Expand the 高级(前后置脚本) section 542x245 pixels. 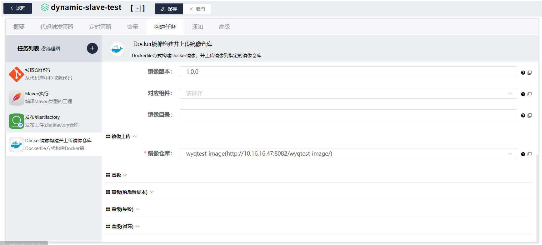130,192
